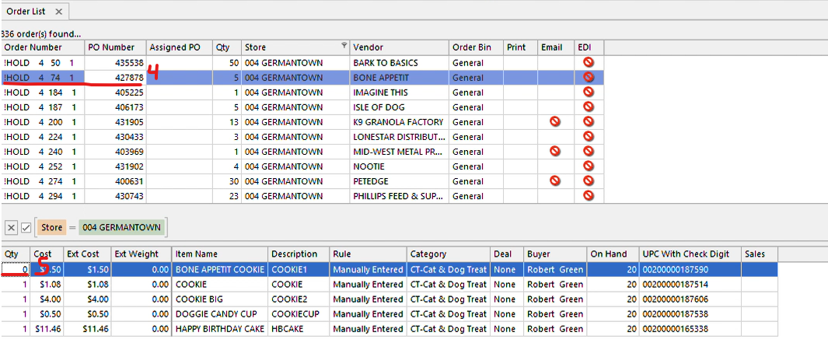Click the Item Name column header
The width and height of the screenshot is (828, 364).
220,254
